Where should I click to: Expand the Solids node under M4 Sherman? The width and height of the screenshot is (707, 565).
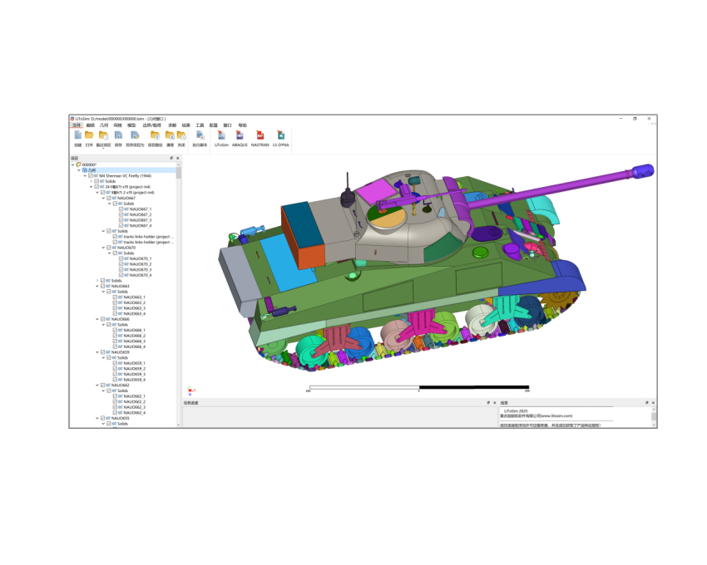click(91, 181)
